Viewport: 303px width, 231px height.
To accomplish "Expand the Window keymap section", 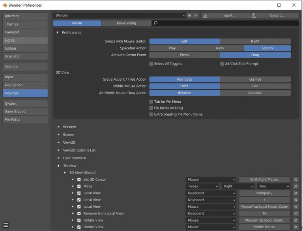I will tap(59, 127).
